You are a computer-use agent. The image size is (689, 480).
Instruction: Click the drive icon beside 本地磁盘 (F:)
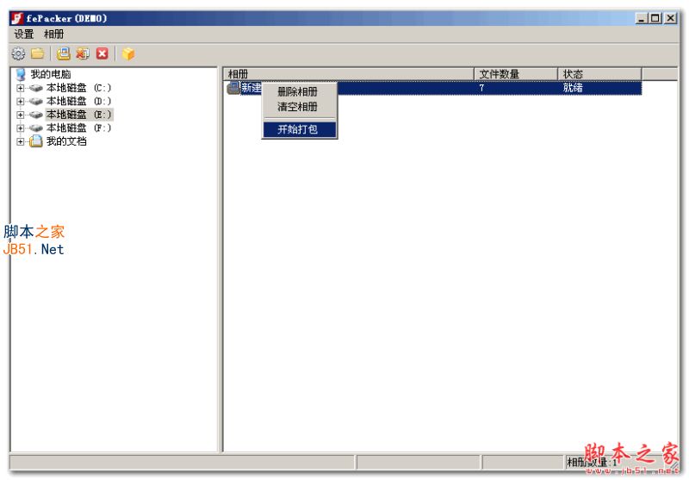(x=36, y=128)
